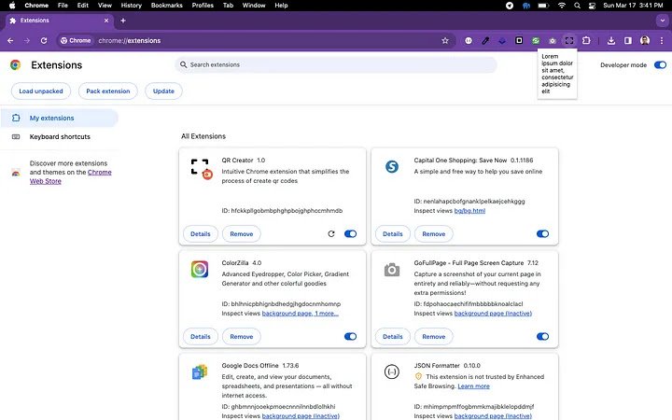Open the profile avatar in toolbar
Viewport: 672px width, 420px height.
click(645, 41)
